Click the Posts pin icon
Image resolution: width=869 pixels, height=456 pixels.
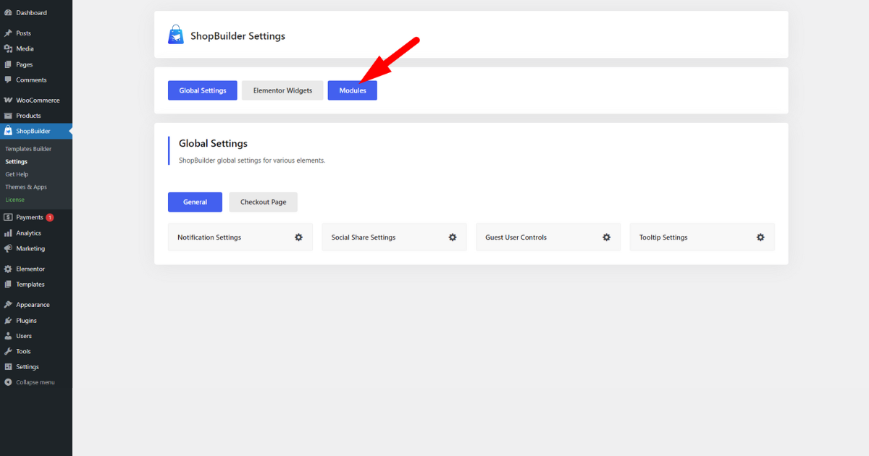point(8,33)
